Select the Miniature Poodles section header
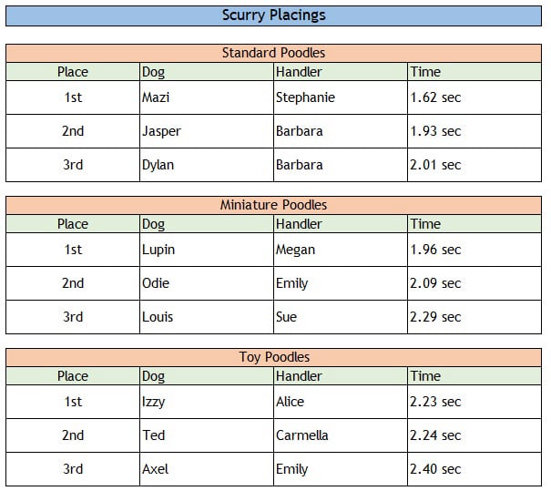 273,205
